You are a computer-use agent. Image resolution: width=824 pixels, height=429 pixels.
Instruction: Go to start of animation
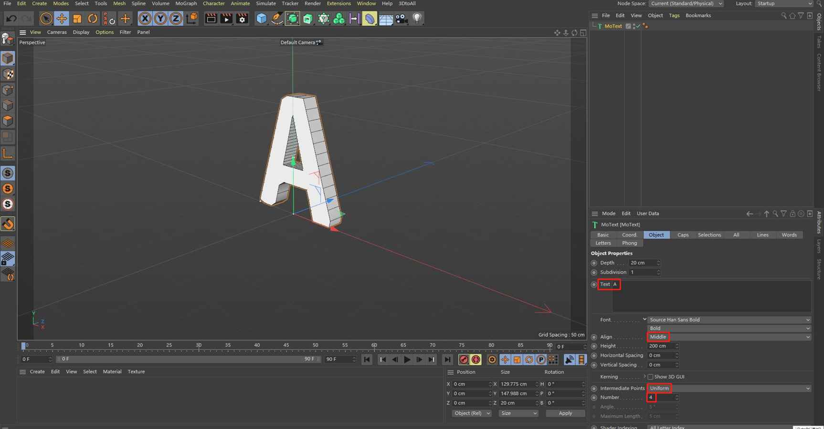click(367, 359)
